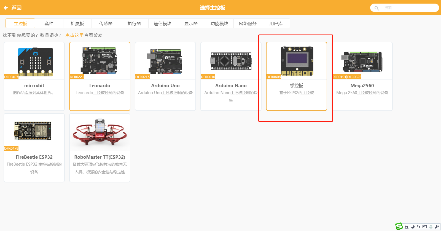This screenshot has height=231, width=441.
Task: Open IME settings via the wrench icon
Action: coord(437,227)
